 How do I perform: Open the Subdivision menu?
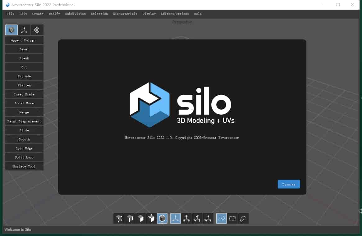point(75,14)
